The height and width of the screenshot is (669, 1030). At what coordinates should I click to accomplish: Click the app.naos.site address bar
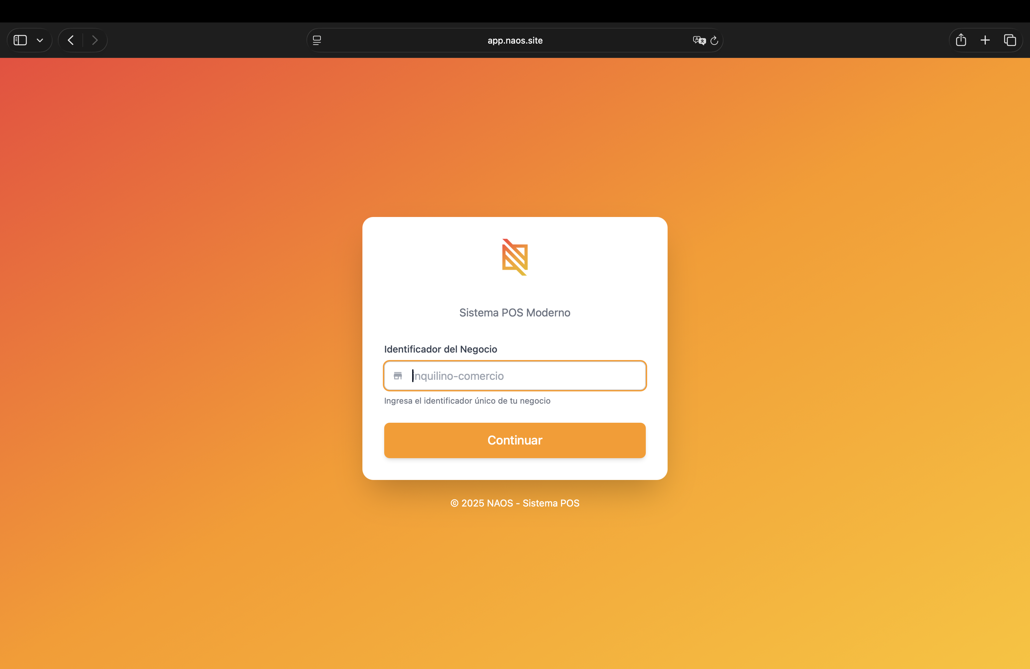point(515,40)
